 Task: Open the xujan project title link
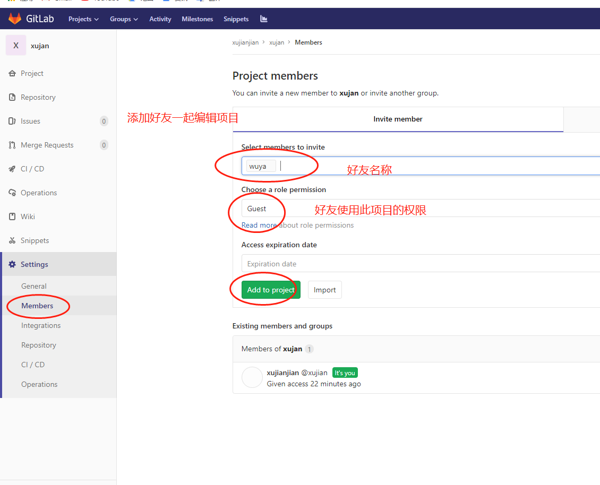tap(40, 46)
